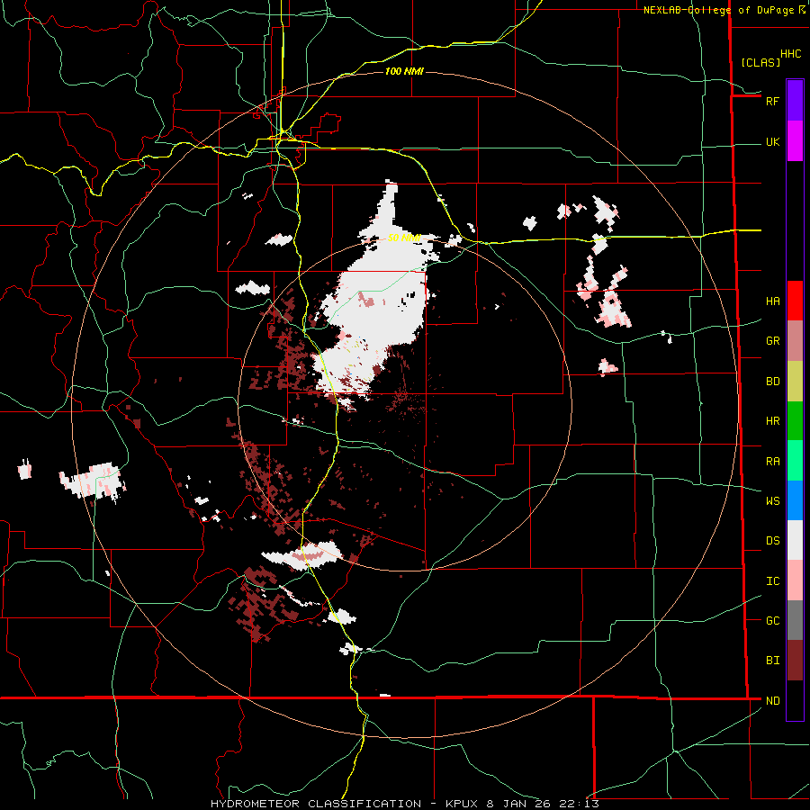
Task: Click the WS legend label
Action: 772,500
